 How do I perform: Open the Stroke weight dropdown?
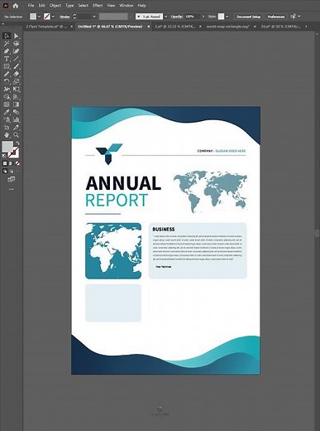click(94, 17)
